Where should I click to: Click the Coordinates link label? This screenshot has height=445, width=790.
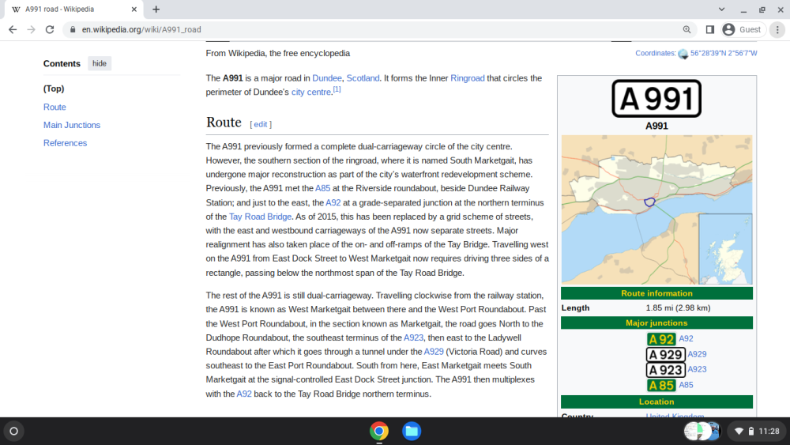(x=654, y=53)
